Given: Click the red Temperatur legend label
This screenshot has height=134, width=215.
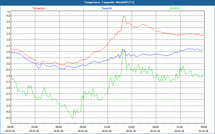Looking at the screenshot, I should click(39, 8).
